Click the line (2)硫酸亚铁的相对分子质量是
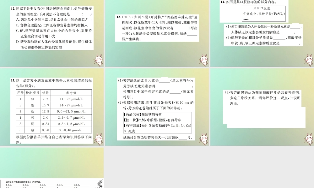Screen dimensions: 314x188 click(x=264, y=38)
